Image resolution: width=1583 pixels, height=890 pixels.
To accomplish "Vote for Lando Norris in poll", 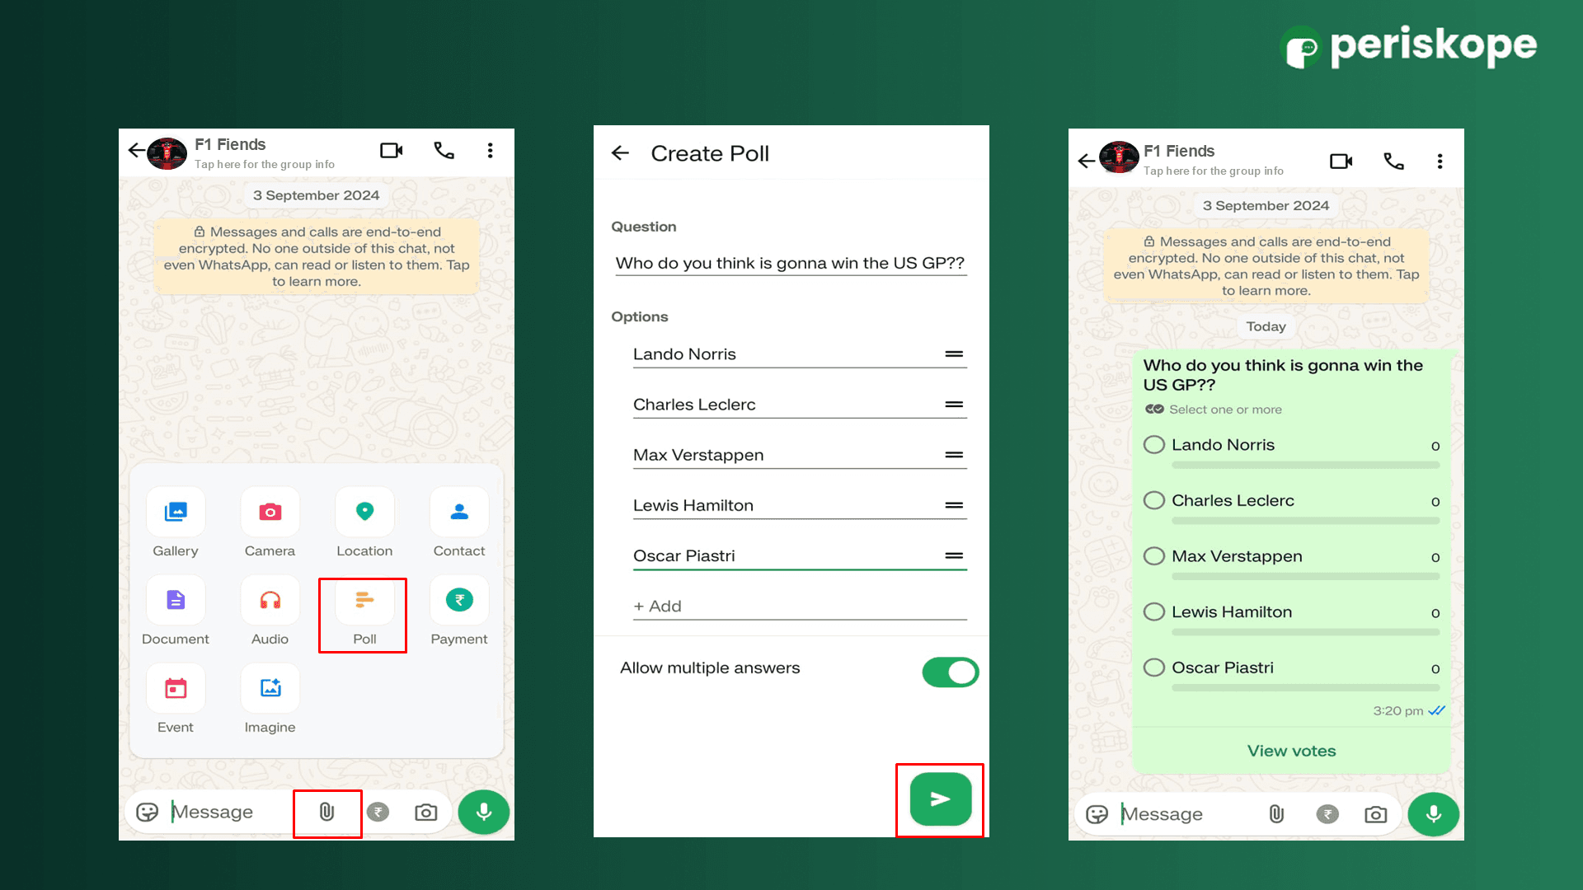I will click(1154, 445).
